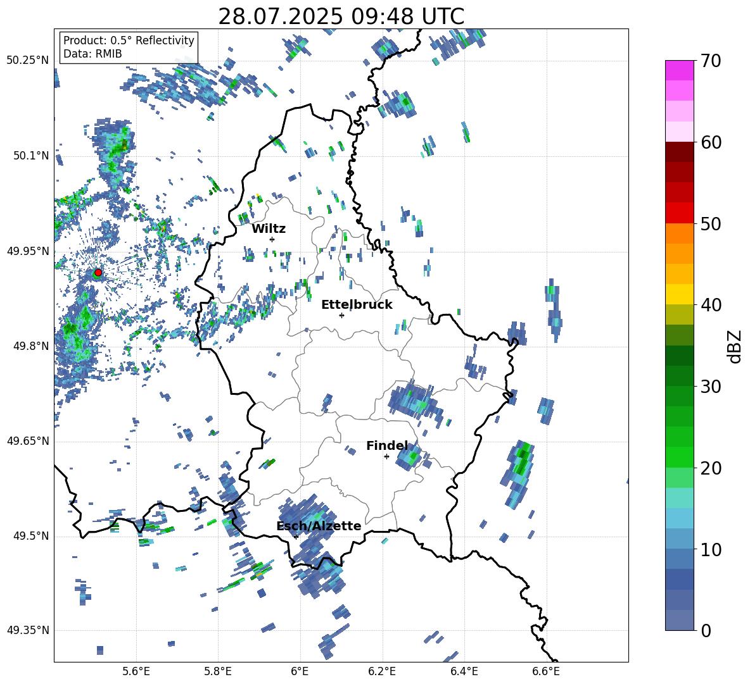Viewport: 750px width, 684px height.
Task: Click the dBZ colorbar axis label
Action: (734, 346)
